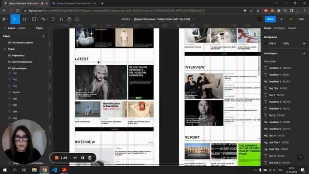The width and height of the screenshot is (309, 174).
Task: Open page '02. Референсы'
Action: click(16, 56)
